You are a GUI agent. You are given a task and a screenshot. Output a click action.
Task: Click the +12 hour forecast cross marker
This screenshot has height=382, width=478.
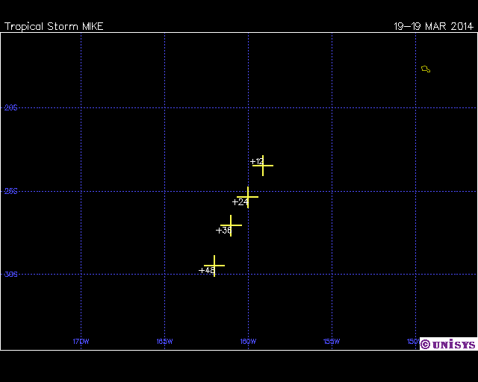click(x=262, y=165)
